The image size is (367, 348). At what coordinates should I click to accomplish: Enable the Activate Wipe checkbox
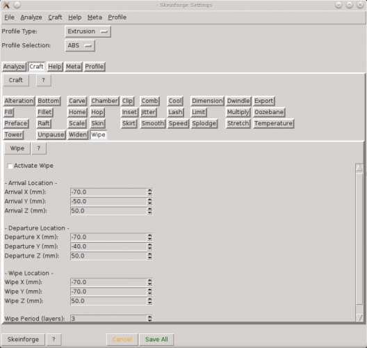[x=10, y=166]
